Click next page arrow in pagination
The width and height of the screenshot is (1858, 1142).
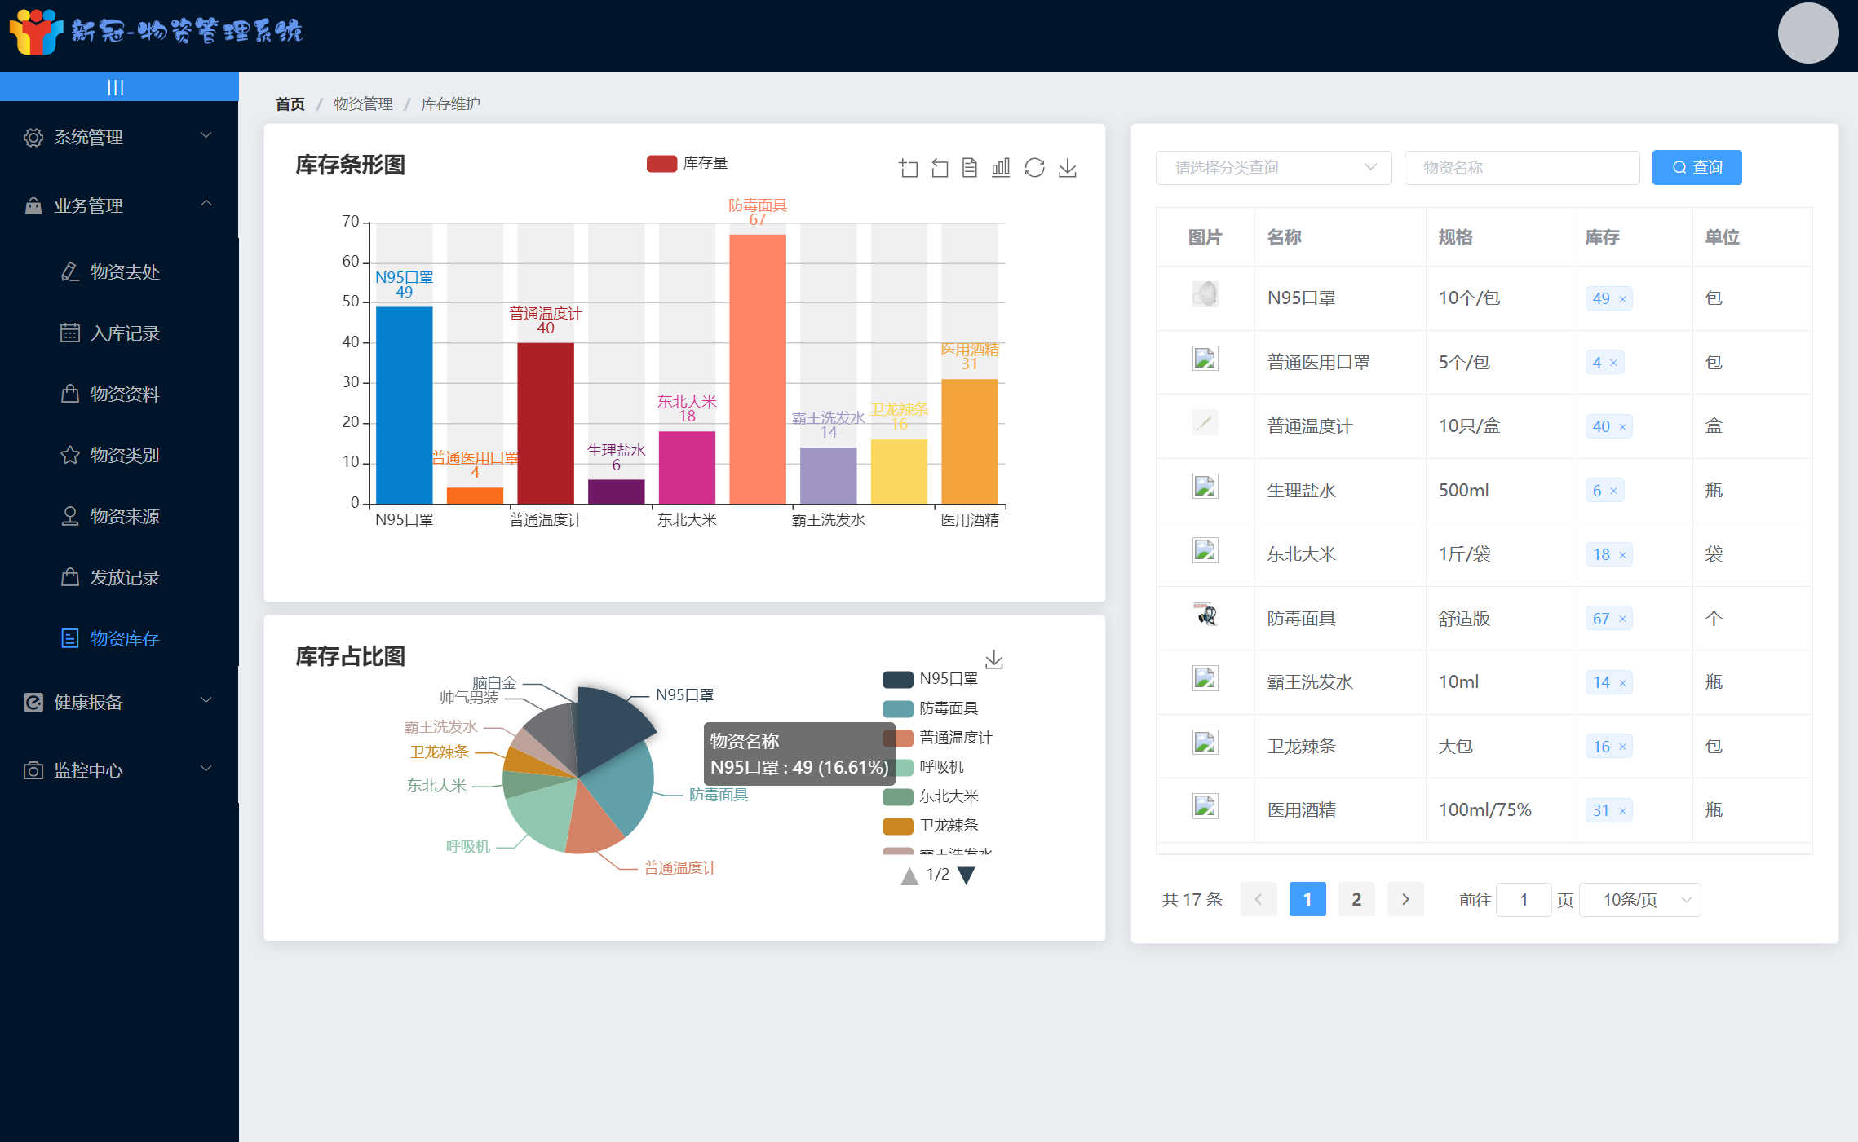tap(1405, 899)
